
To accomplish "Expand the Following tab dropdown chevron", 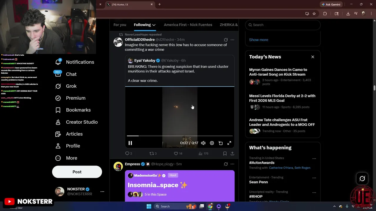I will (x=154, y=25).
